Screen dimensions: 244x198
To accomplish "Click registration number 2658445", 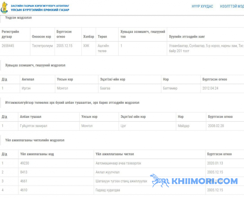I will click(8, 46).
